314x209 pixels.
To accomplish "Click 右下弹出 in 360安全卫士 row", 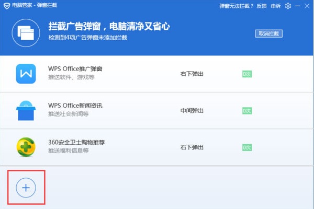I will click(192, 147).
